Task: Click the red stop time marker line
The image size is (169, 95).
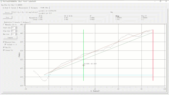Action: click(x=153, y=55)
